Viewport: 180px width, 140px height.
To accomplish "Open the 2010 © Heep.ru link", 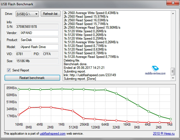I will click(x=164, y=134).
